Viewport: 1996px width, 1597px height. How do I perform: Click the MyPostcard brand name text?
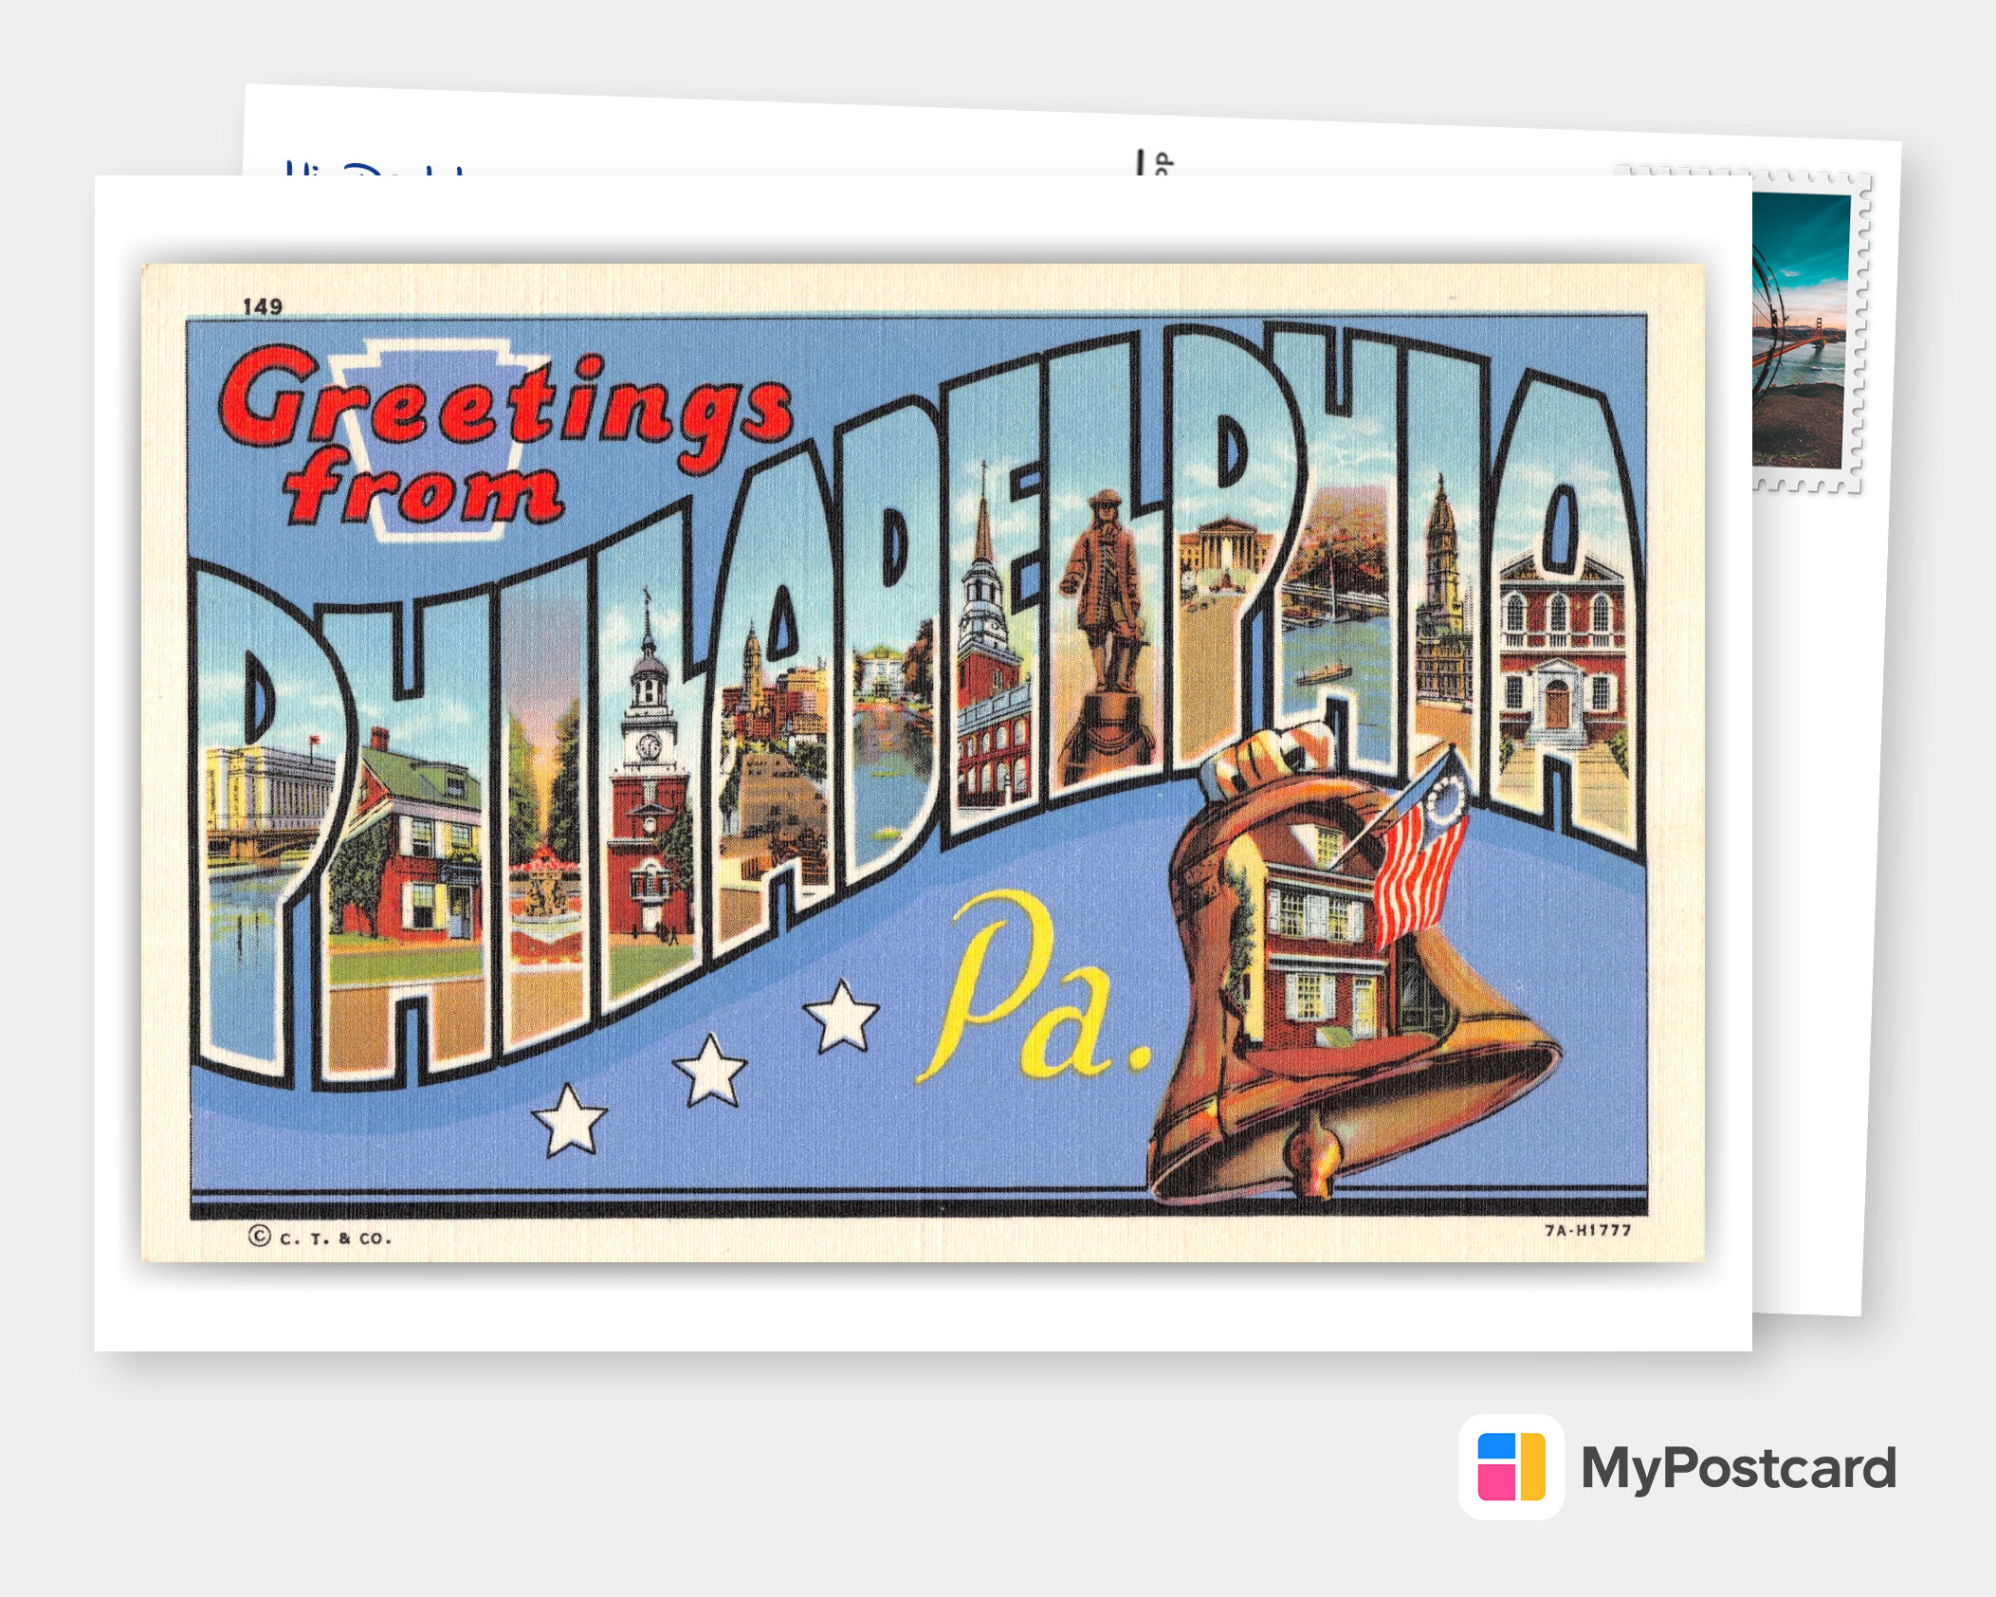[1738, 1469]
